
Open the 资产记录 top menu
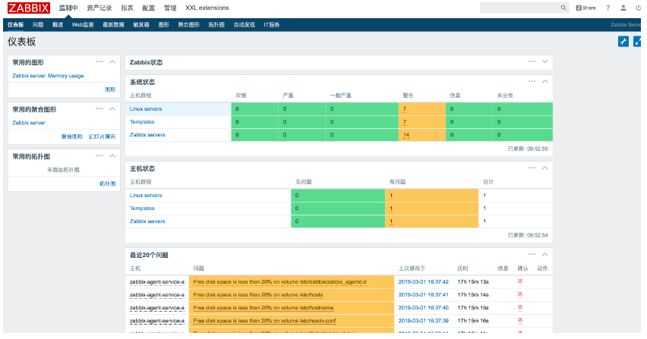tap(99, 8)
